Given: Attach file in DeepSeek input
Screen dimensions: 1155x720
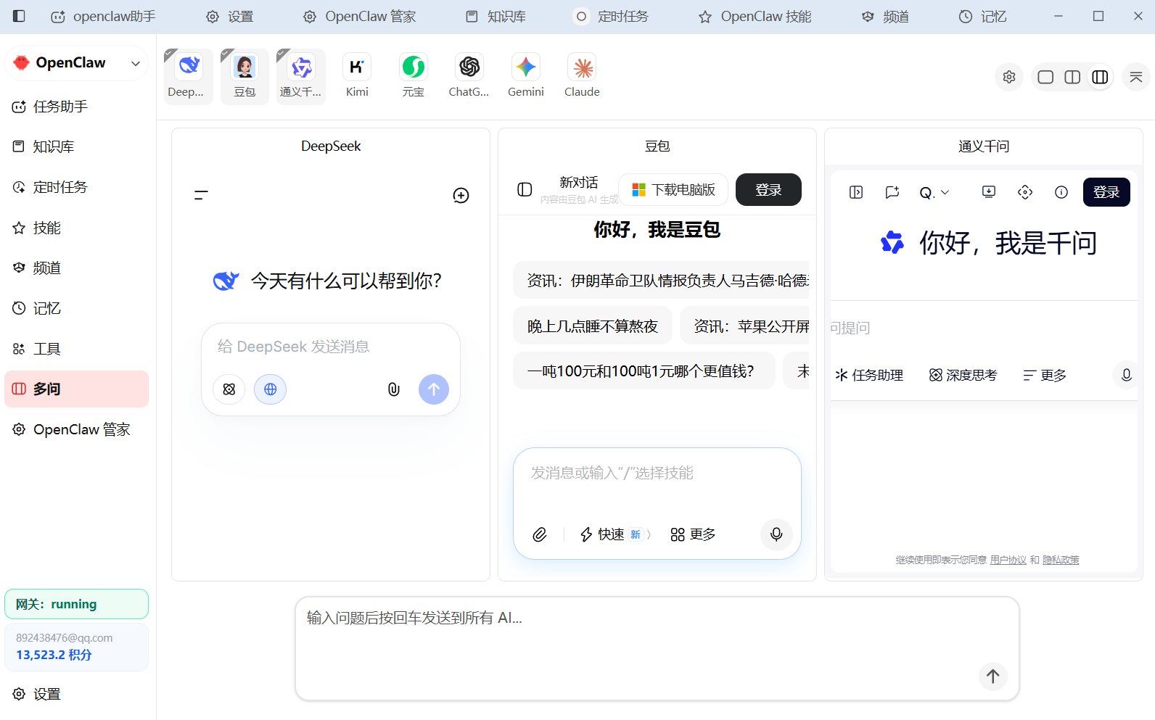Looking at the screenshot, I should point(393,389).
